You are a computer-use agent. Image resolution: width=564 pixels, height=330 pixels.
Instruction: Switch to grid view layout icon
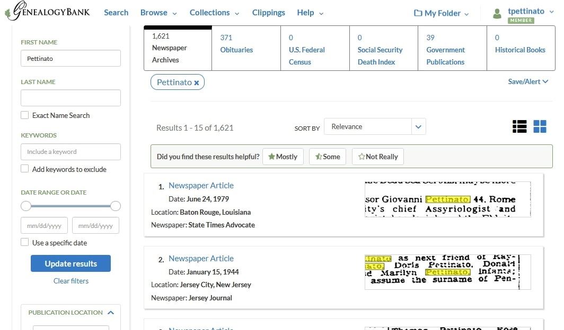[540, 126]
